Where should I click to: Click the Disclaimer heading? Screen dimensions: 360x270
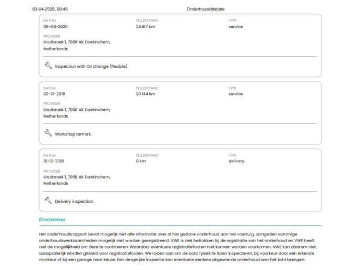coord(52,220)
